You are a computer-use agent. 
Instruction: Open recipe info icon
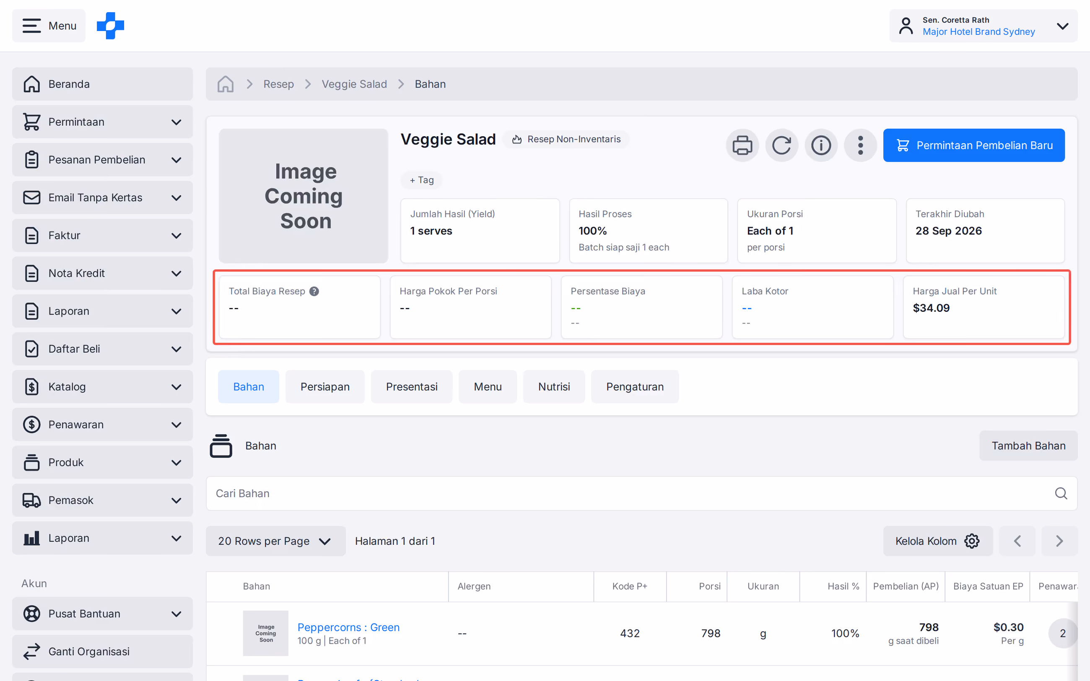click(821, 145)
